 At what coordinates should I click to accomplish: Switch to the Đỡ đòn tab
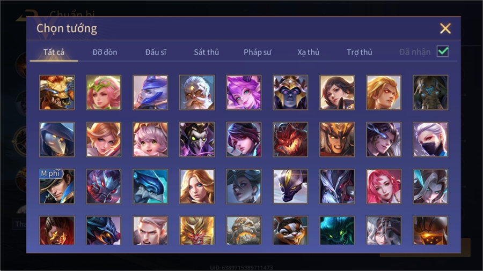(105, 52)
